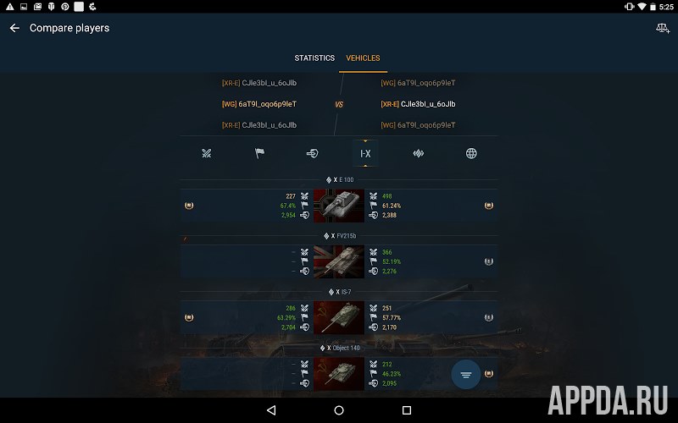Screen dimensions: 678x423
Task: Pick upper CJIe3bI_u_6oJIb in left selector
Action: [259, 83]
